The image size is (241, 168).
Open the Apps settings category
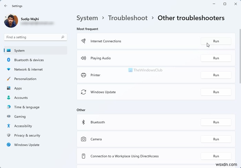[18, 88]
